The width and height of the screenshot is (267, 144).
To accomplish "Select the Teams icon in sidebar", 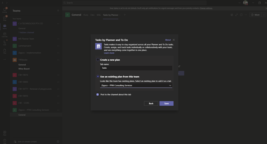I will [5, 26].
